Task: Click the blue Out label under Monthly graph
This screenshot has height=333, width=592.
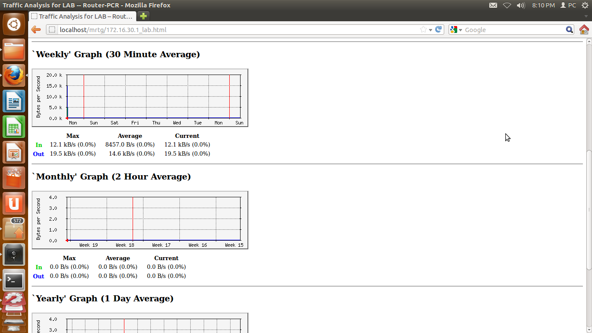Action: click(x=39, y=276)
